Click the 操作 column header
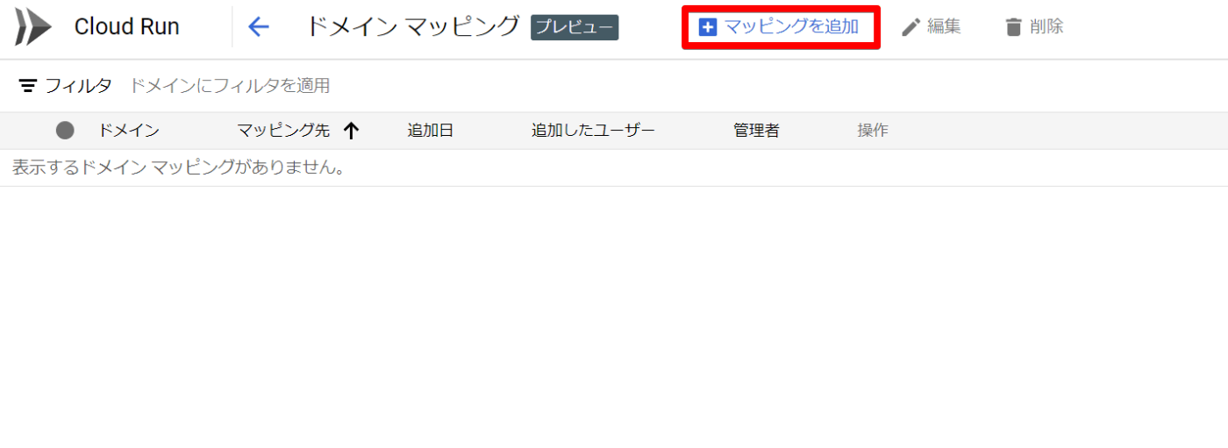Screen dimensions: 1228x448 (x=873, y=131)
